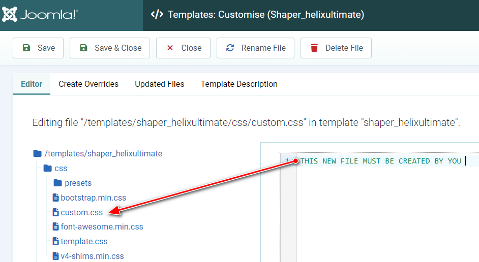Screen dimensions: 479x262
Task: Click the Close button with red X
Action: pos(183,48)
